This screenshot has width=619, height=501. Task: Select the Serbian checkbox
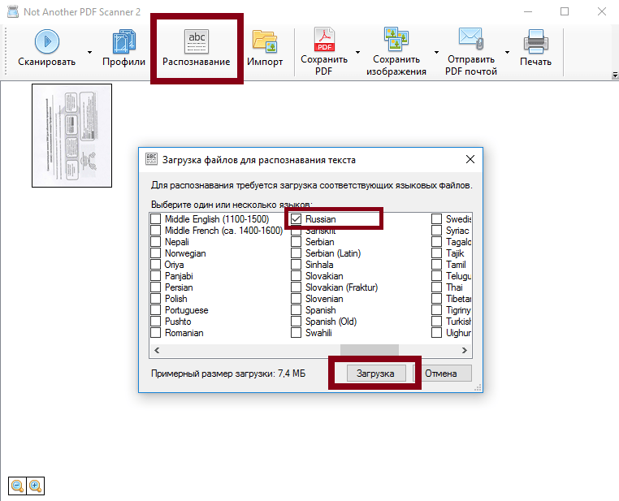pyautogui.click(x=296, y=242)
